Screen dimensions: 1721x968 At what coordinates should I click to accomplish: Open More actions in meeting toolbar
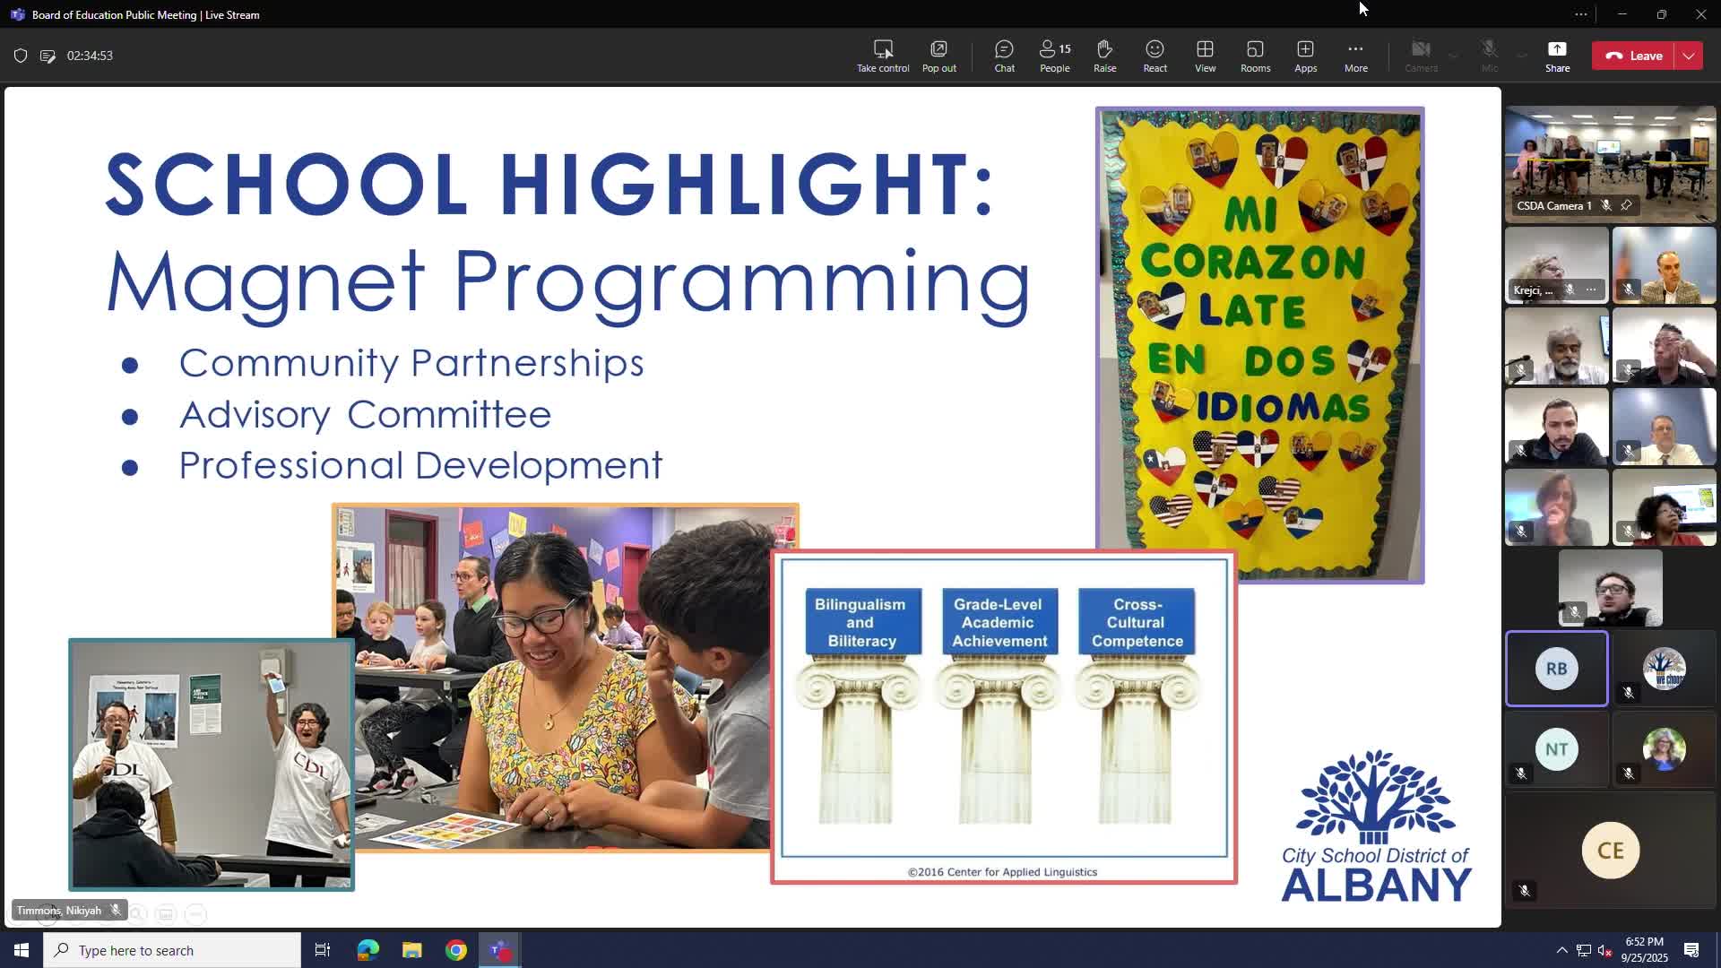(1355, 56)
